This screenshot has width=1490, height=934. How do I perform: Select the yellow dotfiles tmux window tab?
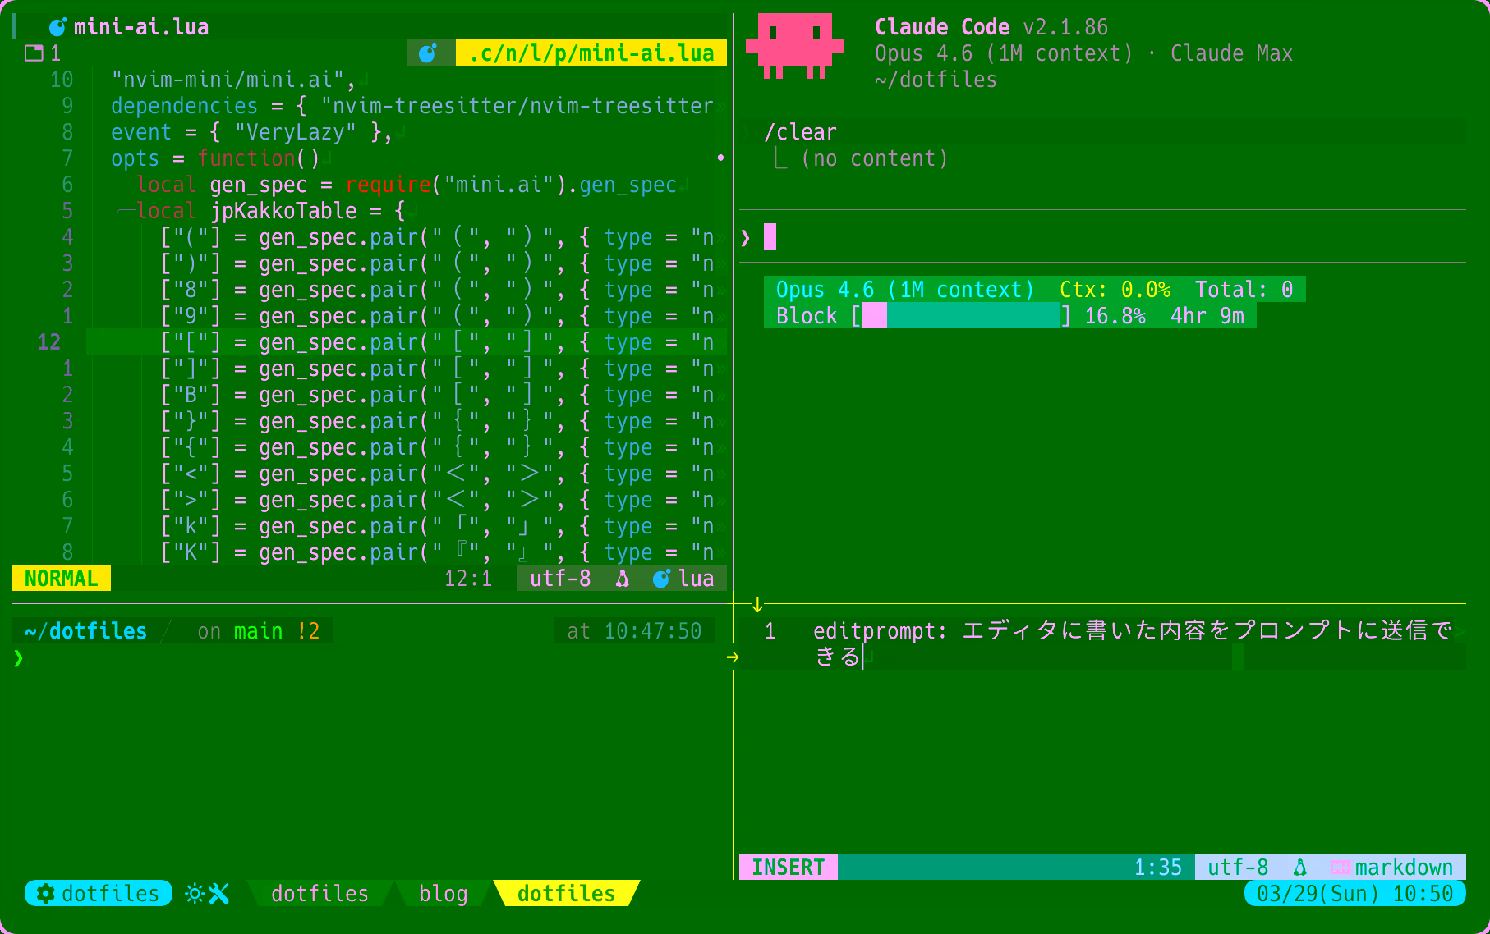tap(566, 894)
